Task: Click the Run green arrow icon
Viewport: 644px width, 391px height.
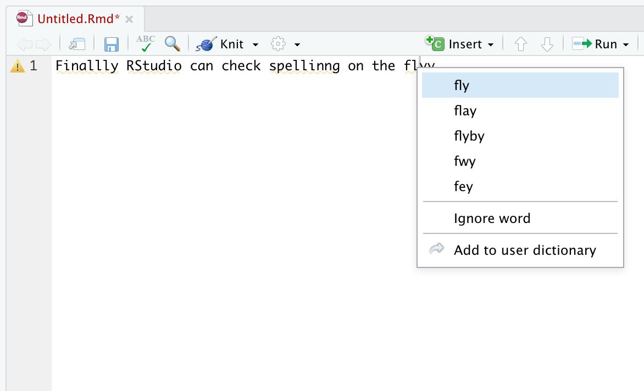Action: coord(582,43)
